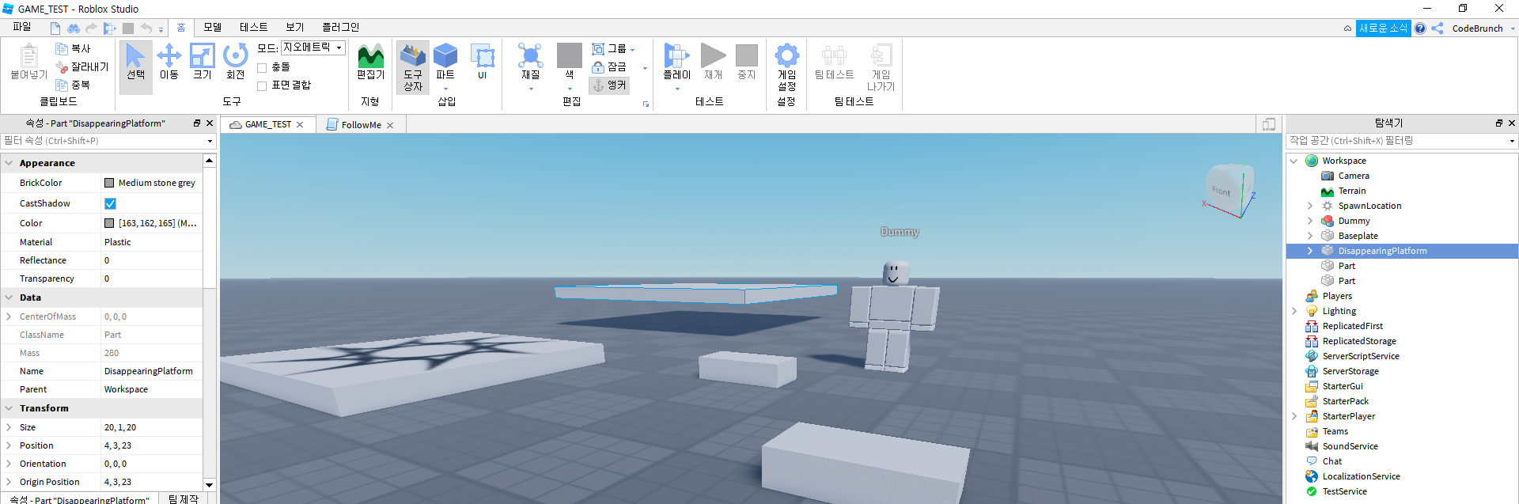The width and height of the screenshot is (1519, 504).
Task: Select StarterGui in explorer
Action: [x=1343, y=386]
